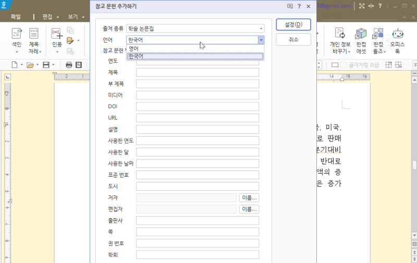The image size is (417, 263).
Task: Click the vertical scrollbar thumb of document
Action: 414,165
